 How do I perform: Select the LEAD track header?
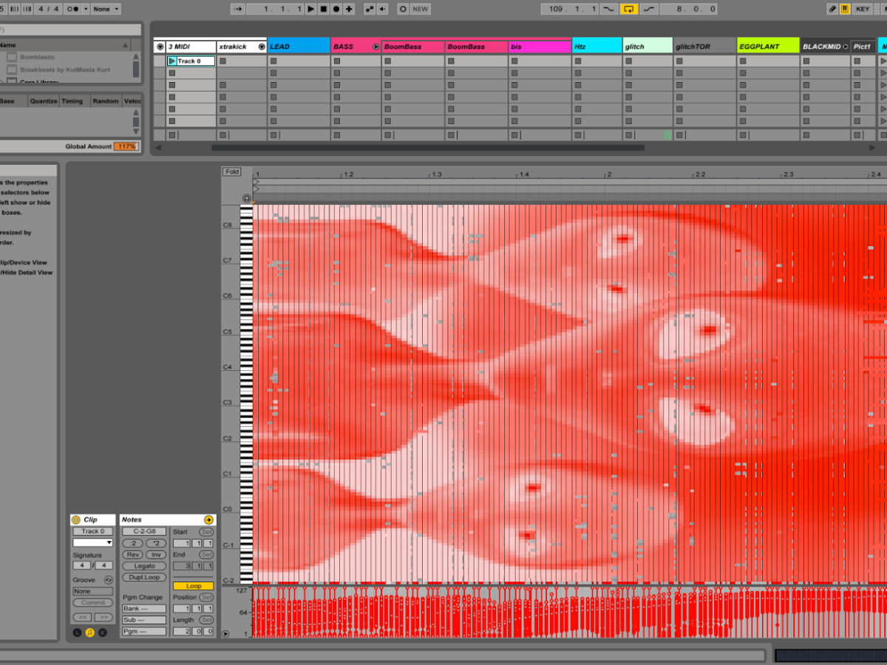(298, 47)
